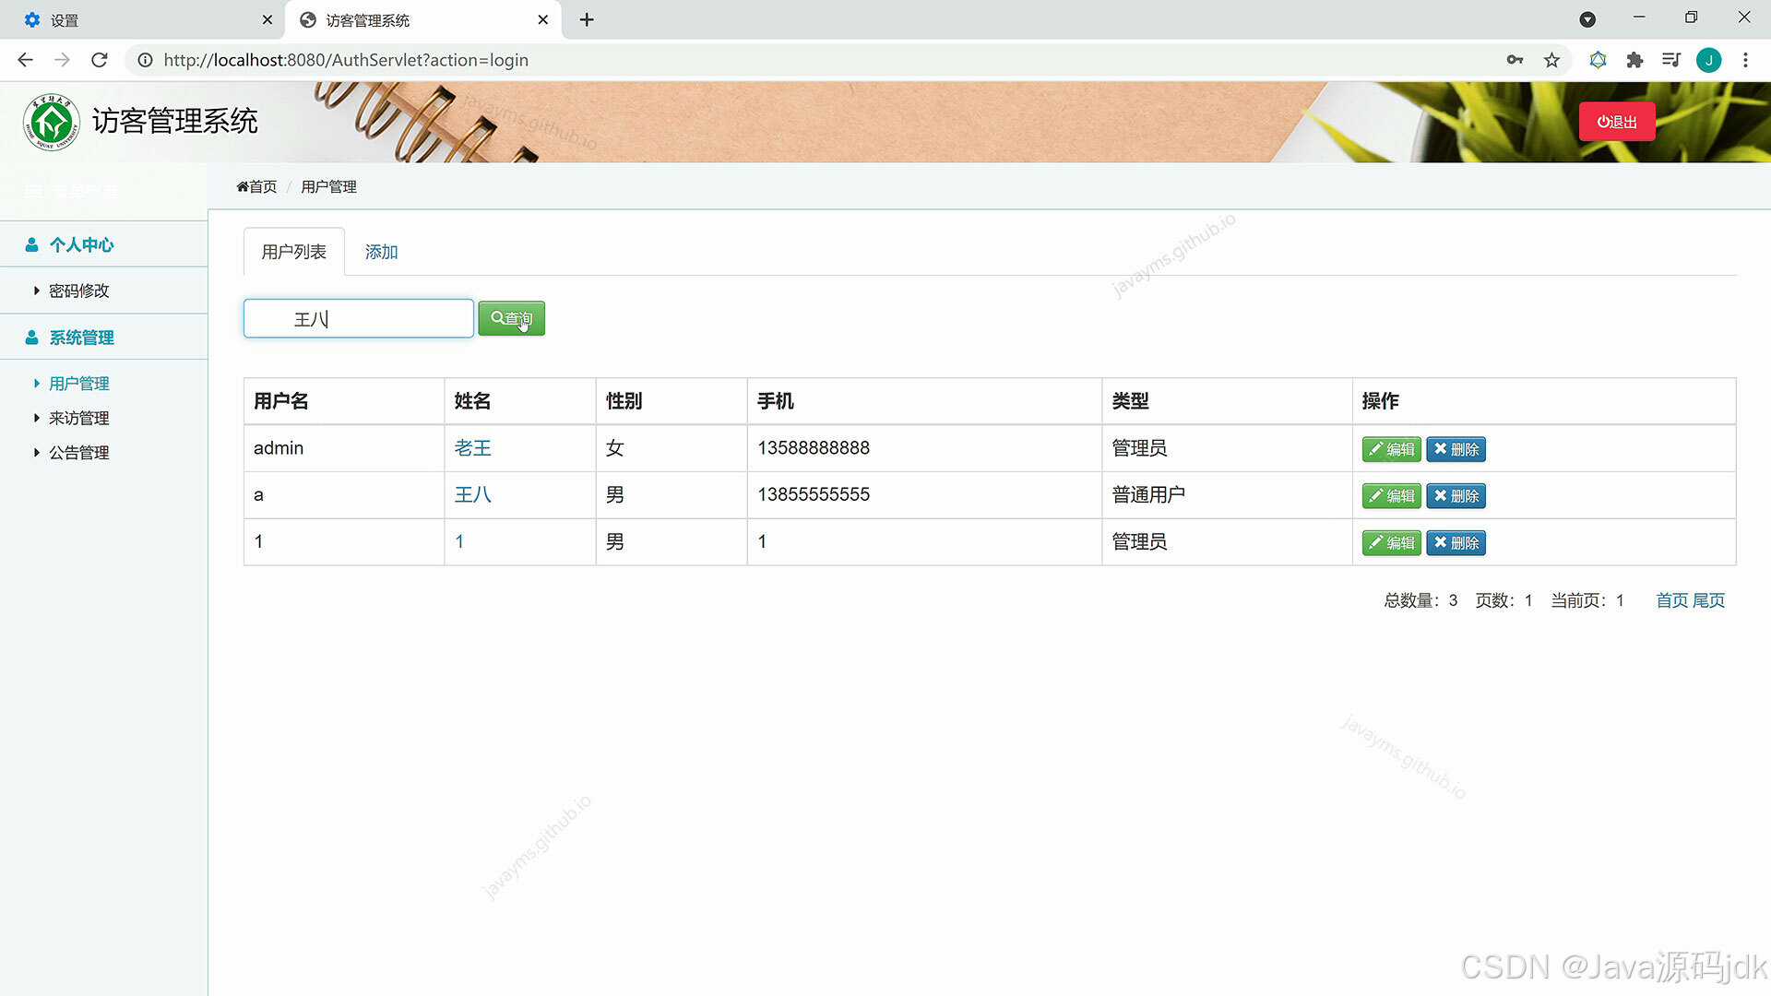Open the name link 1 in last row

(459, 541)
